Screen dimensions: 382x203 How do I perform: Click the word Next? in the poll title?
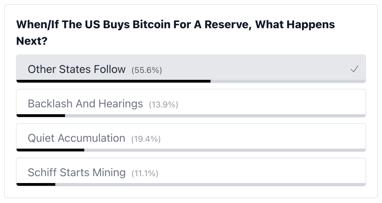tap(32, 41)
